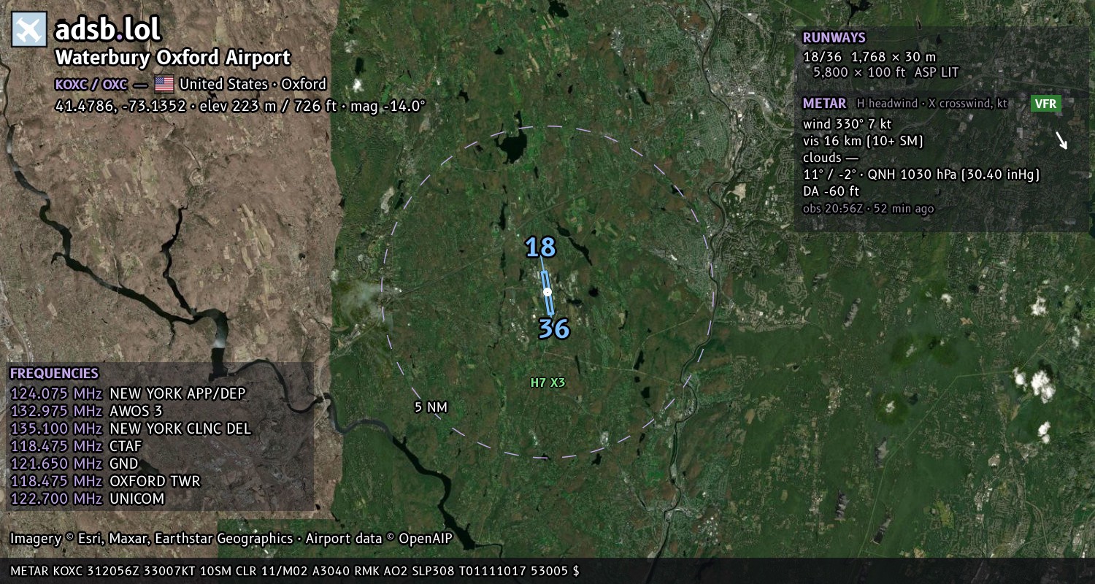Click the "clouds —" line

(x=831, y=157)
